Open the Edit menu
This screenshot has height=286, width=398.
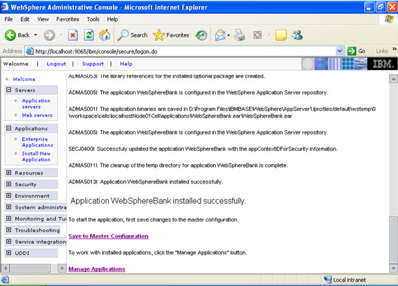point(25,19)
